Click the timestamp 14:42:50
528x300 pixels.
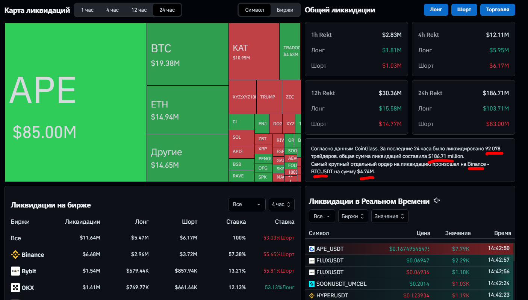(499, 248)
